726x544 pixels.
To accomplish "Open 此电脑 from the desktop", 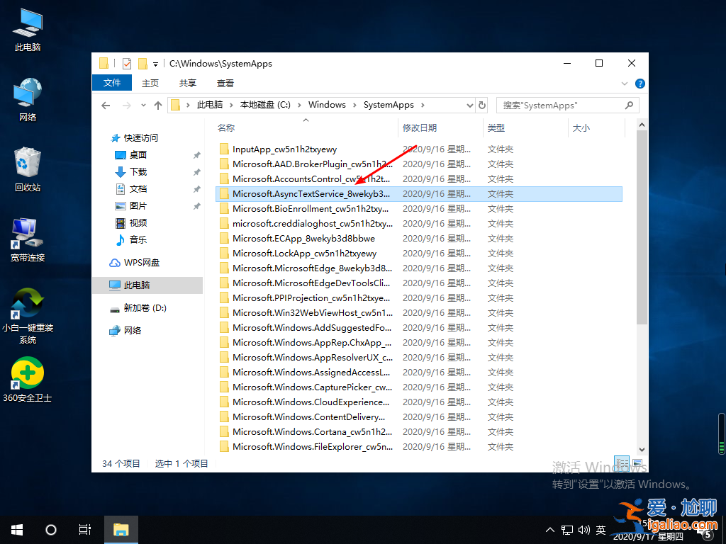I will pyautogui.click(x=26, y=28).
